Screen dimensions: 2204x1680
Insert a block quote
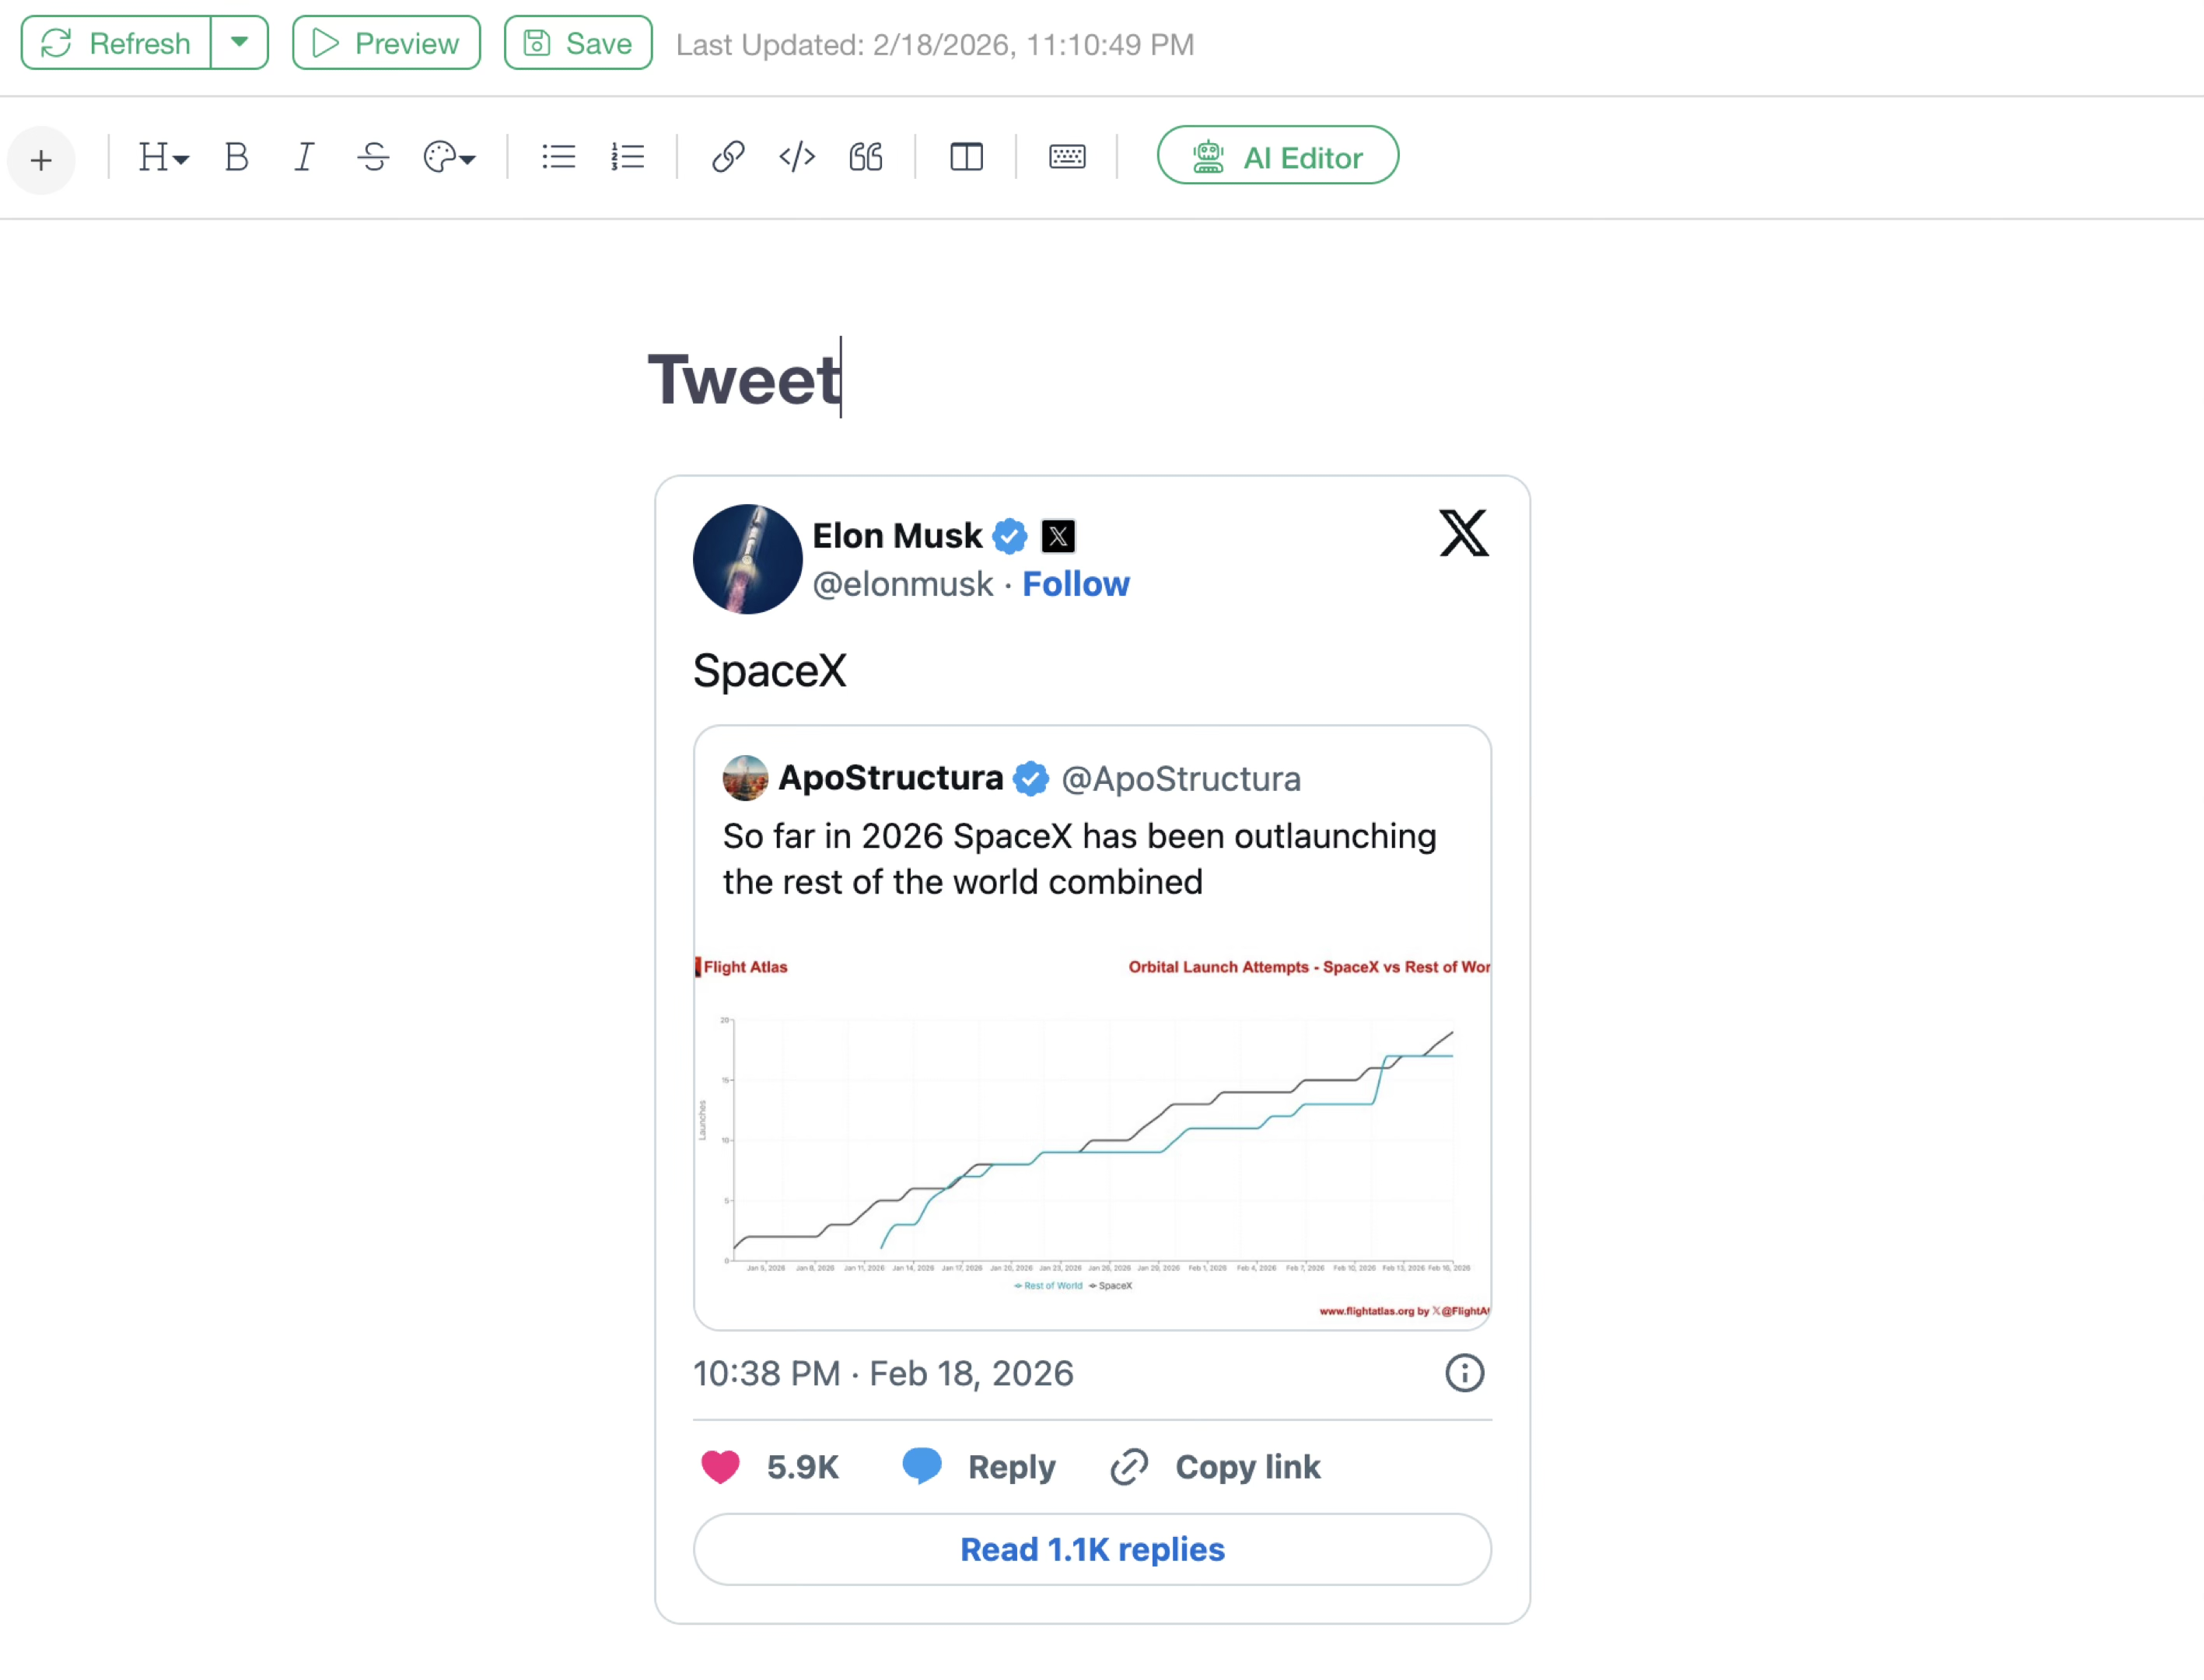[x=866, y=157]
